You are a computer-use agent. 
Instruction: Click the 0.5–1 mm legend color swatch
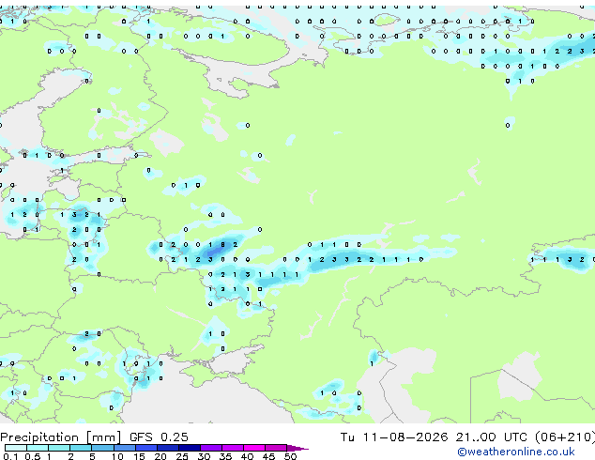[38, 448]
